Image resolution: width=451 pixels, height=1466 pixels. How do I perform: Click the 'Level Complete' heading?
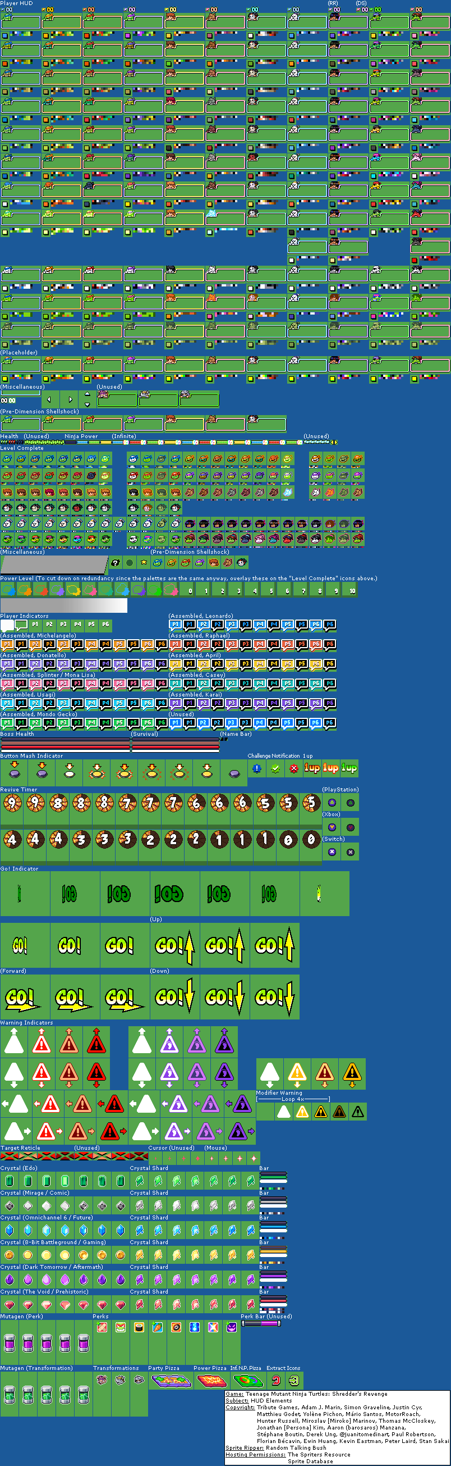pos(21,448)
